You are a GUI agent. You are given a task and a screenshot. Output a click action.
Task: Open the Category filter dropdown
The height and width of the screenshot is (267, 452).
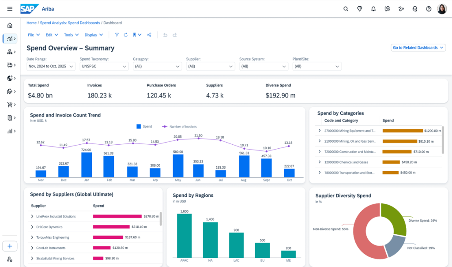[x=158, y=66]
